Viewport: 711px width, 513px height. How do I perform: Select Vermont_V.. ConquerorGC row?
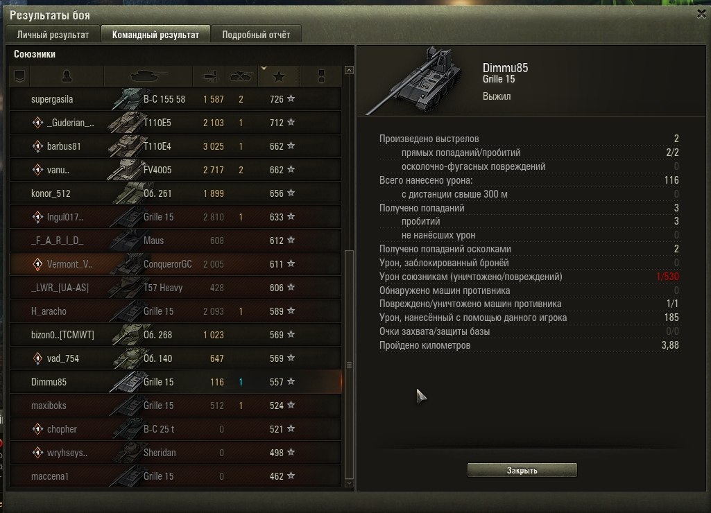tap(175, 263)
